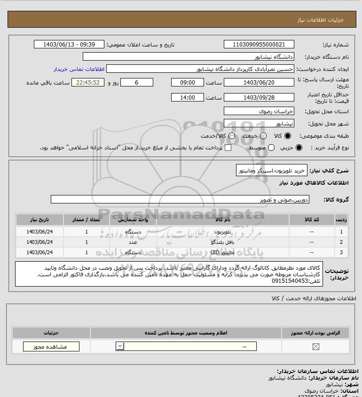This screenshot has height=397, width=362.
Task: Toggle the mandatory license checkbox
Action: (x=315, y=347)
